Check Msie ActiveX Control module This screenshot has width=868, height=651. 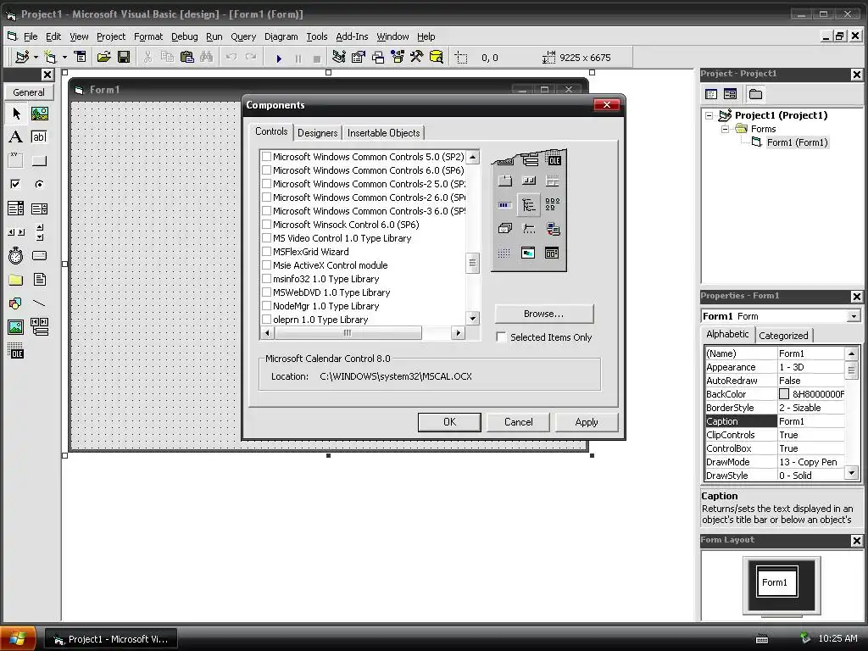pyautogui.click(x=267, y=265)
